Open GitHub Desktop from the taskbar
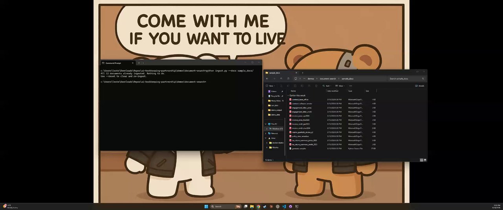503x210 pixels. [290, 206]
